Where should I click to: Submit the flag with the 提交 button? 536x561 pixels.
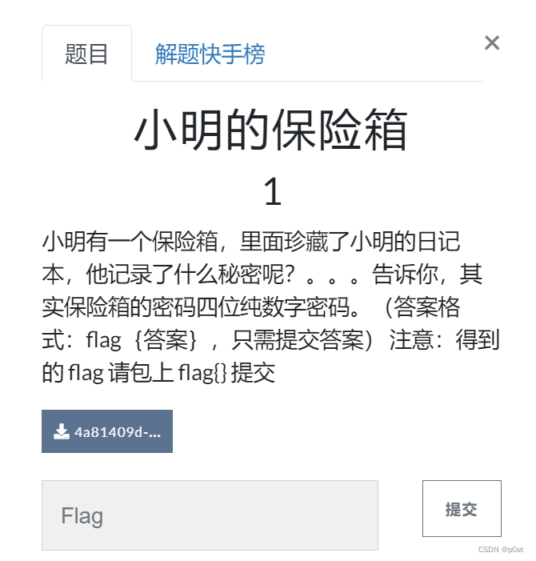pyautogui.click(x=462, y=508)
